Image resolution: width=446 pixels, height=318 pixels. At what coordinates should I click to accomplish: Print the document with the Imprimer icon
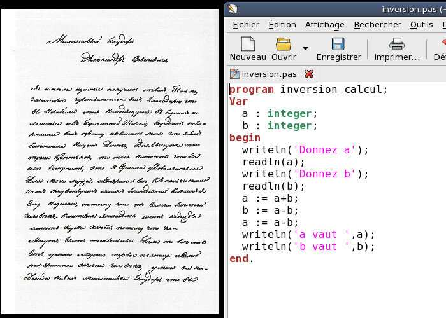coord(397,45)
